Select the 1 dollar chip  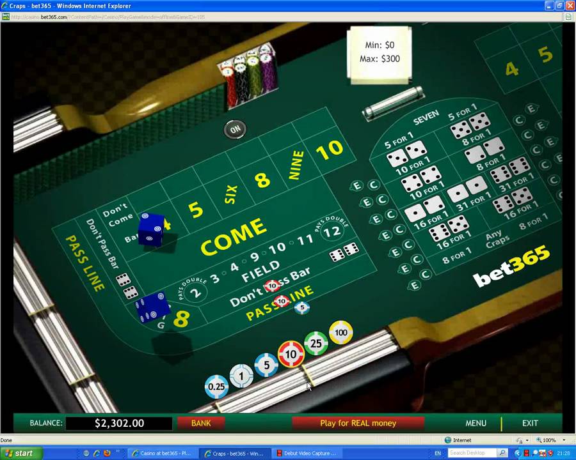pyautogui.click(x=241, y=376)
